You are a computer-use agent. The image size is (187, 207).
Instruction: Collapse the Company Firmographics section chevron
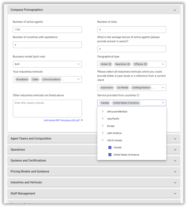click(x=175, y=10)
